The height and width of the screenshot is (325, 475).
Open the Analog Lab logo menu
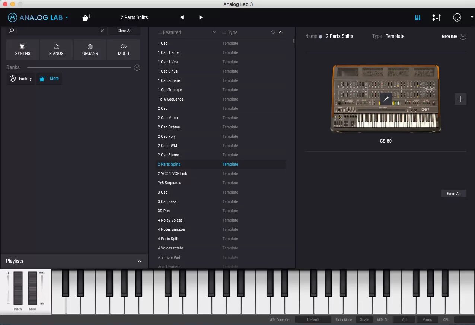38,17
